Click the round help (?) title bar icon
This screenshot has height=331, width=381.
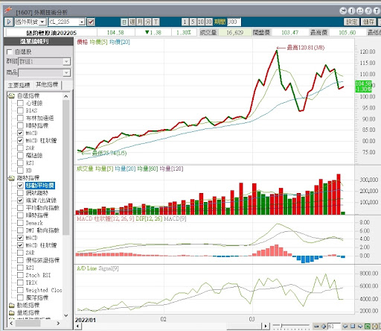(x=368, y=10)
